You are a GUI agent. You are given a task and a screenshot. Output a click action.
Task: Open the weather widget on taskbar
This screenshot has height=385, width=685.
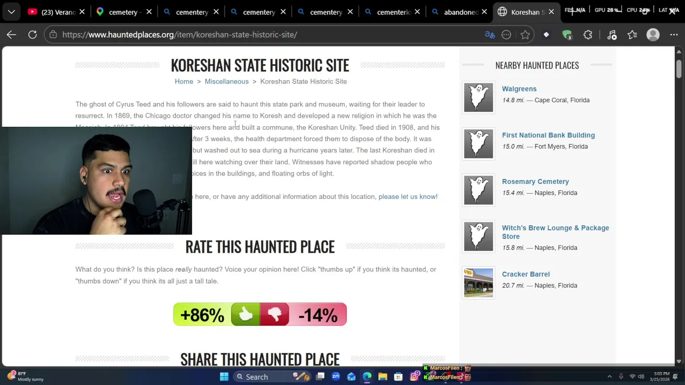point(25,376)
